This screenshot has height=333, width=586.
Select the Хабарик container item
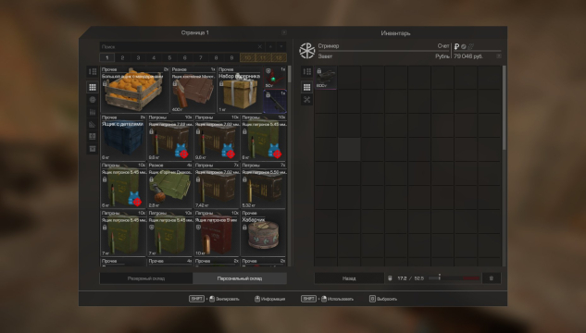point(264,233)
